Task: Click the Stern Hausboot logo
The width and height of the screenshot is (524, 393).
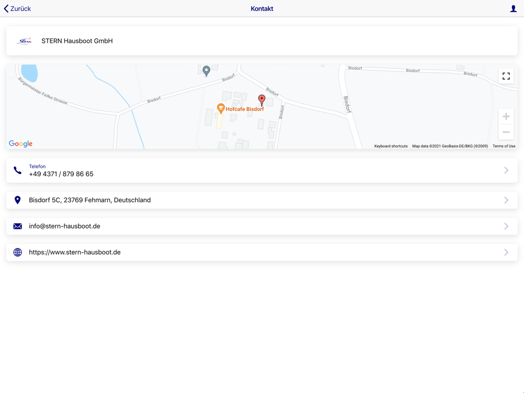Action: tap(25, 41)
